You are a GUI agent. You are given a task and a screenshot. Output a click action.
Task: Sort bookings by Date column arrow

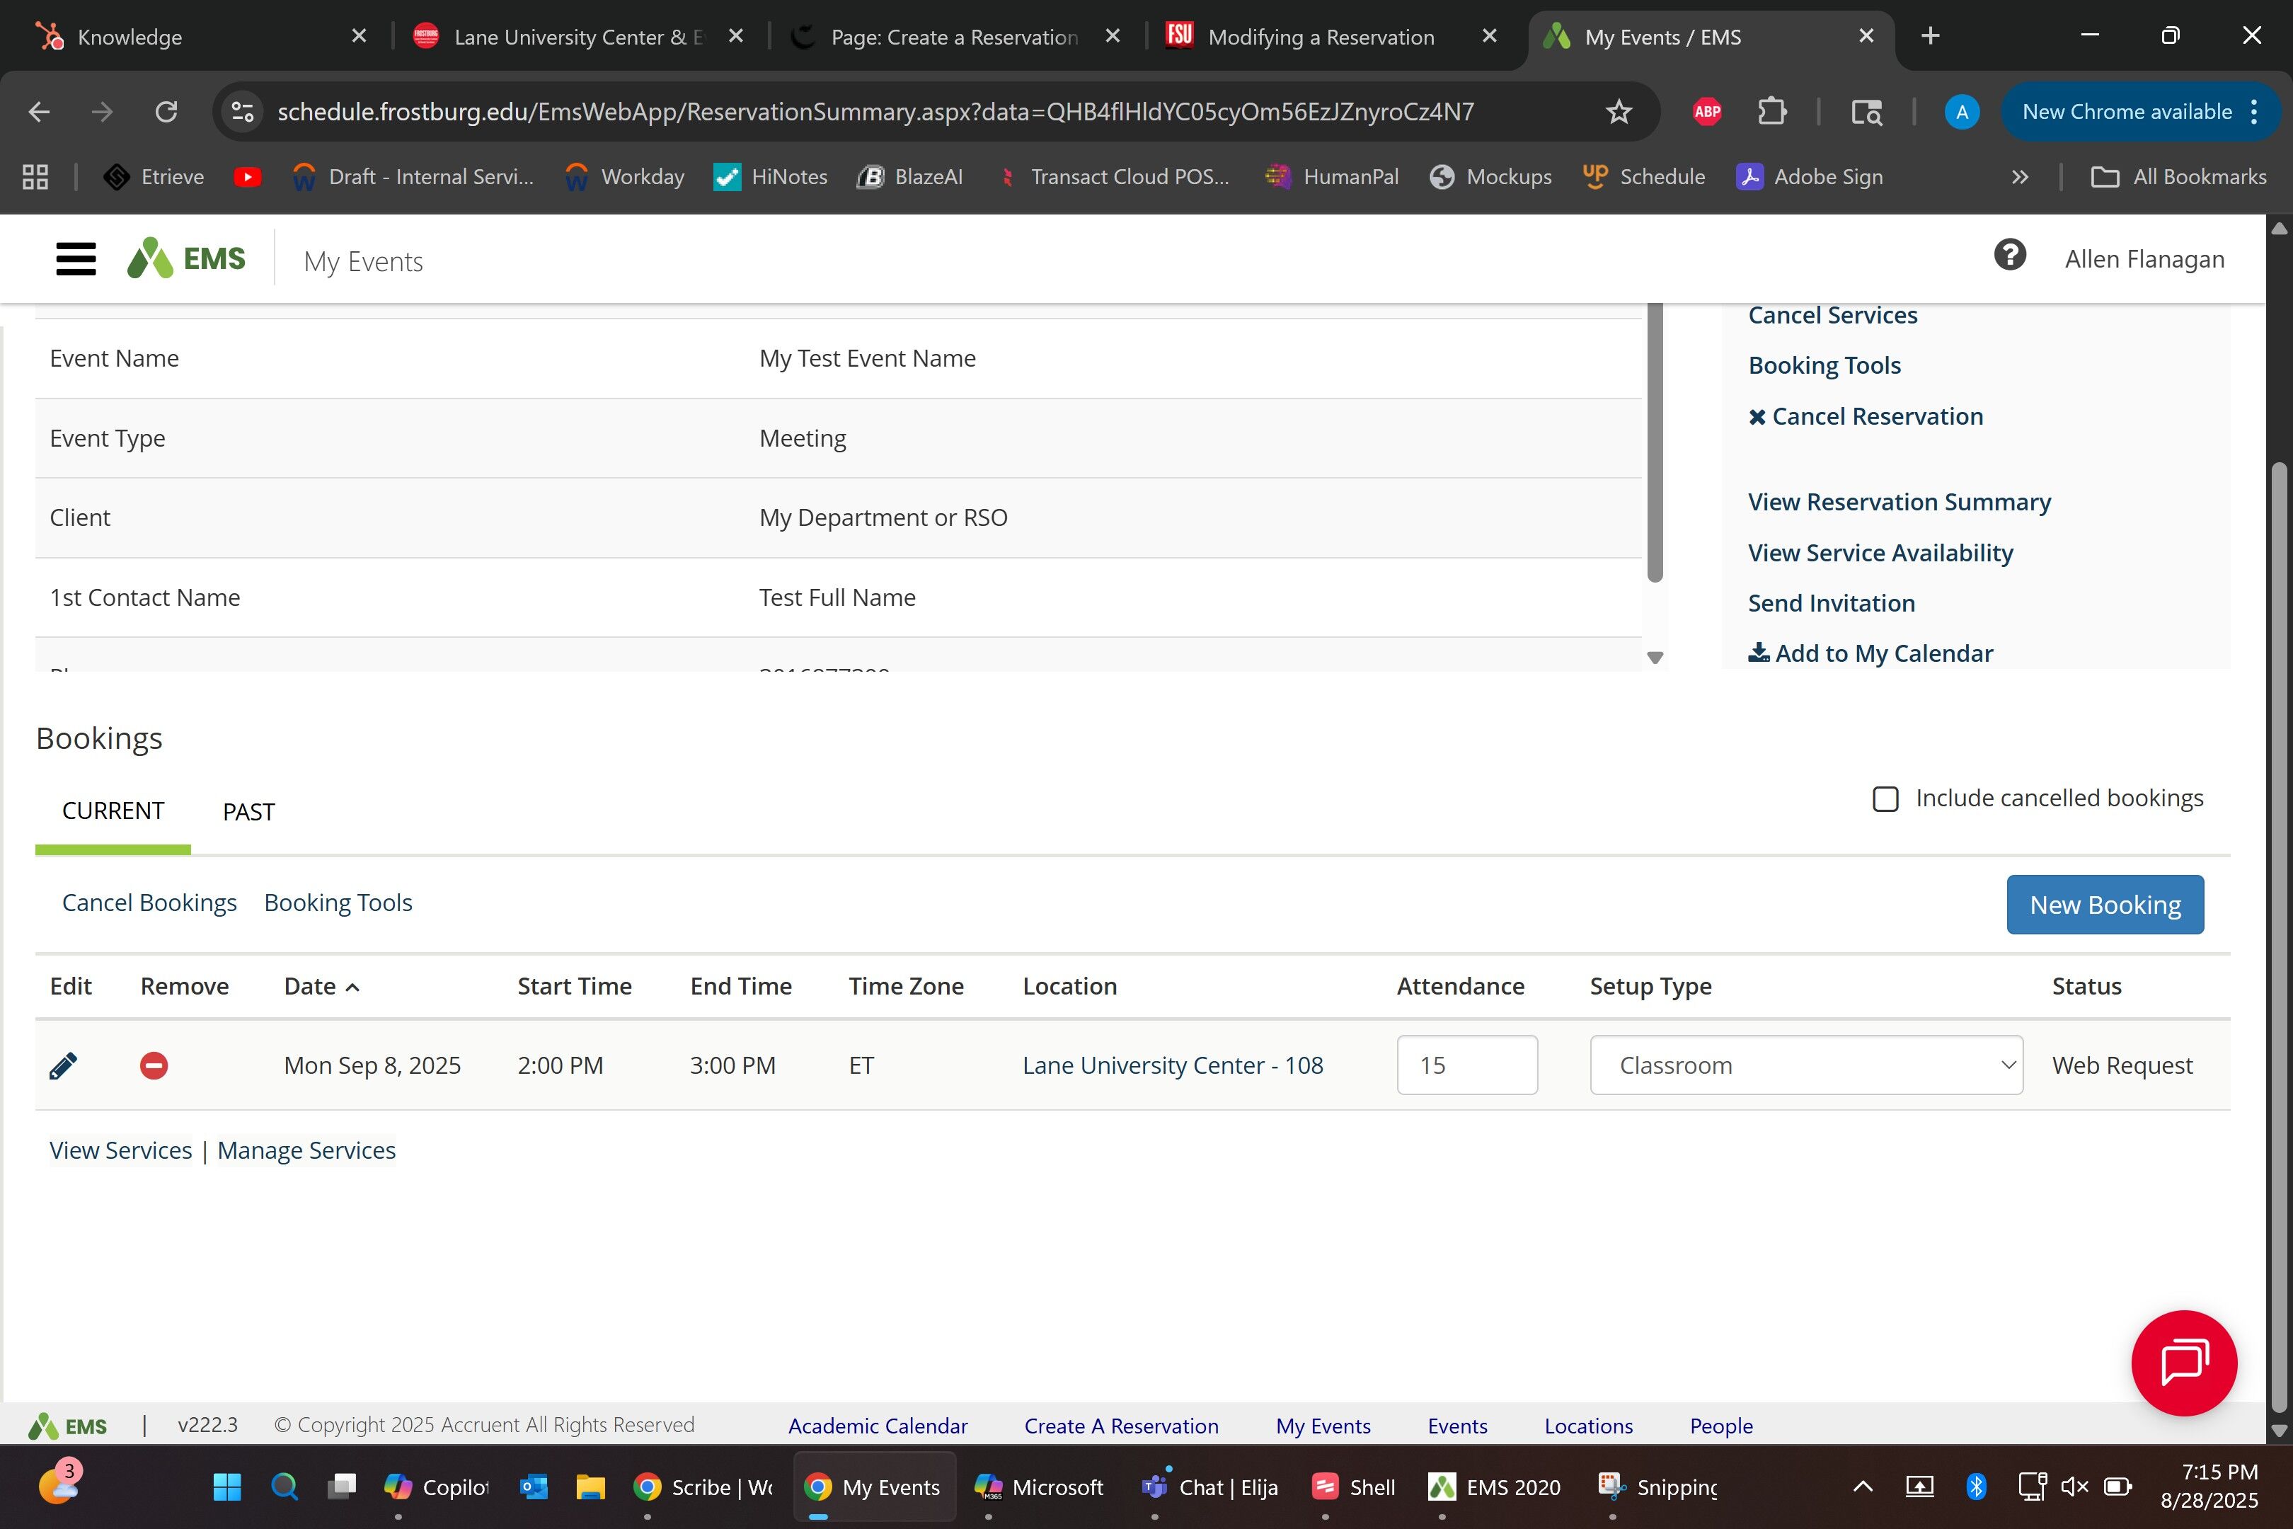pyautogui.click(x=353, y=987)
